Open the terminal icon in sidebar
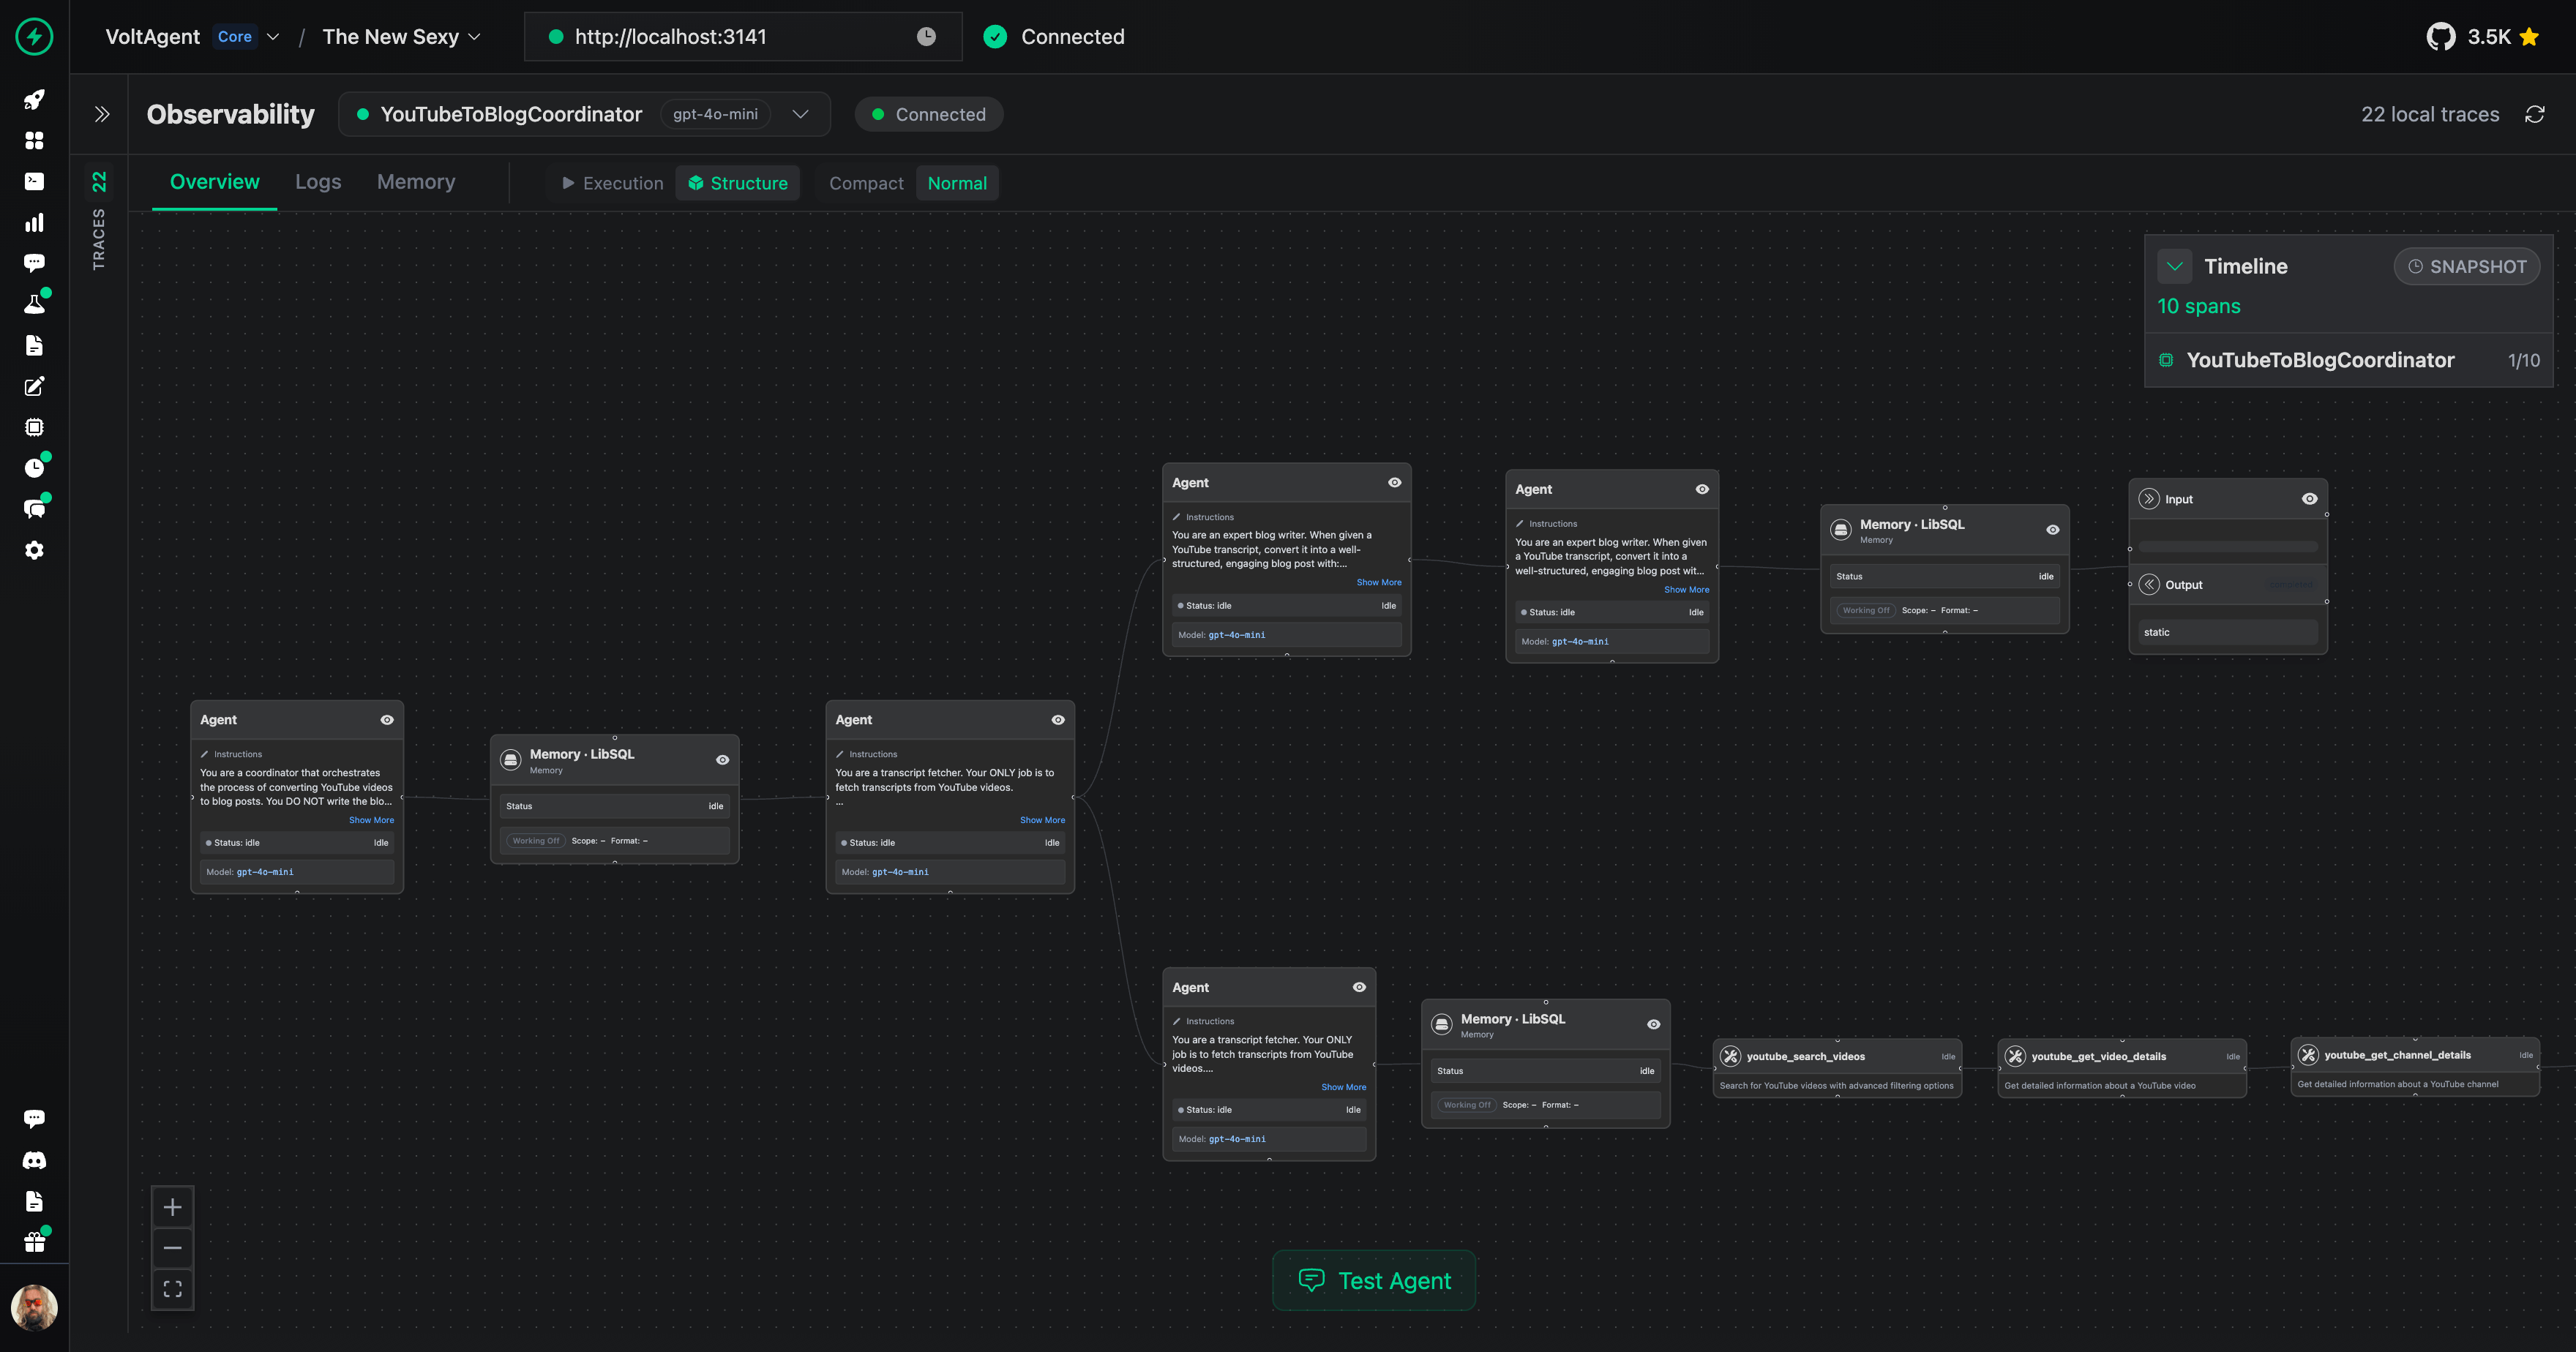 [x=34, y=181]
